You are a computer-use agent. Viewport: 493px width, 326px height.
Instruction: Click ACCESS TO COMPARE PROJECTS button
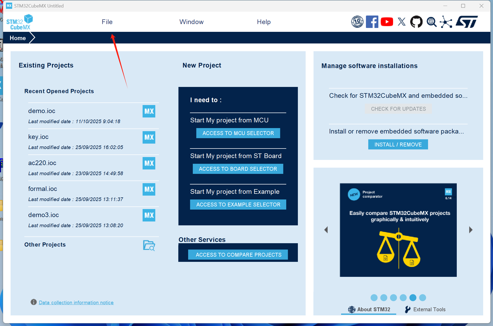tap(238, 255)
